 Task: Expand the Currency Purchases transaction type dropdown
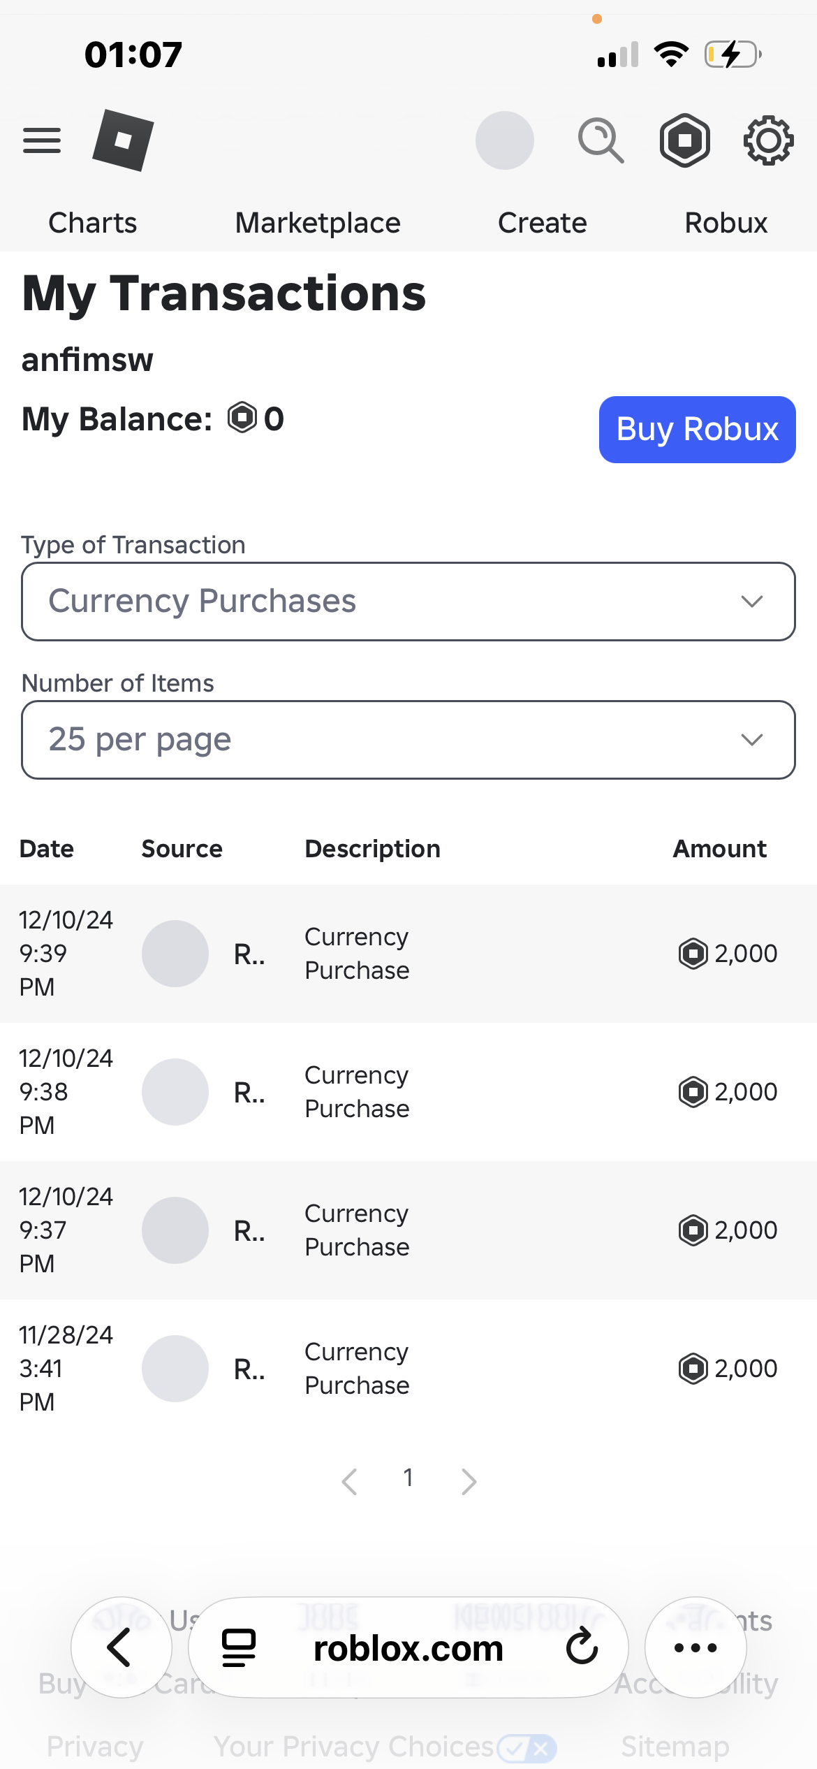tap(408, 602)
